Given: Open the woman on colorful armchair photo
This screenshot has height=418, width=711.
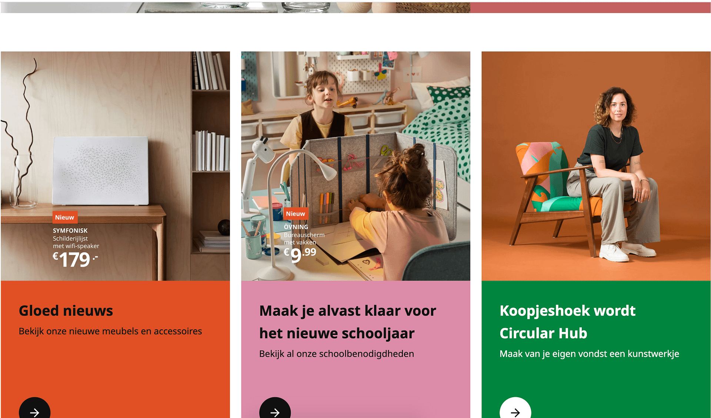Looking at the screenshot, I should pos(596,166).
